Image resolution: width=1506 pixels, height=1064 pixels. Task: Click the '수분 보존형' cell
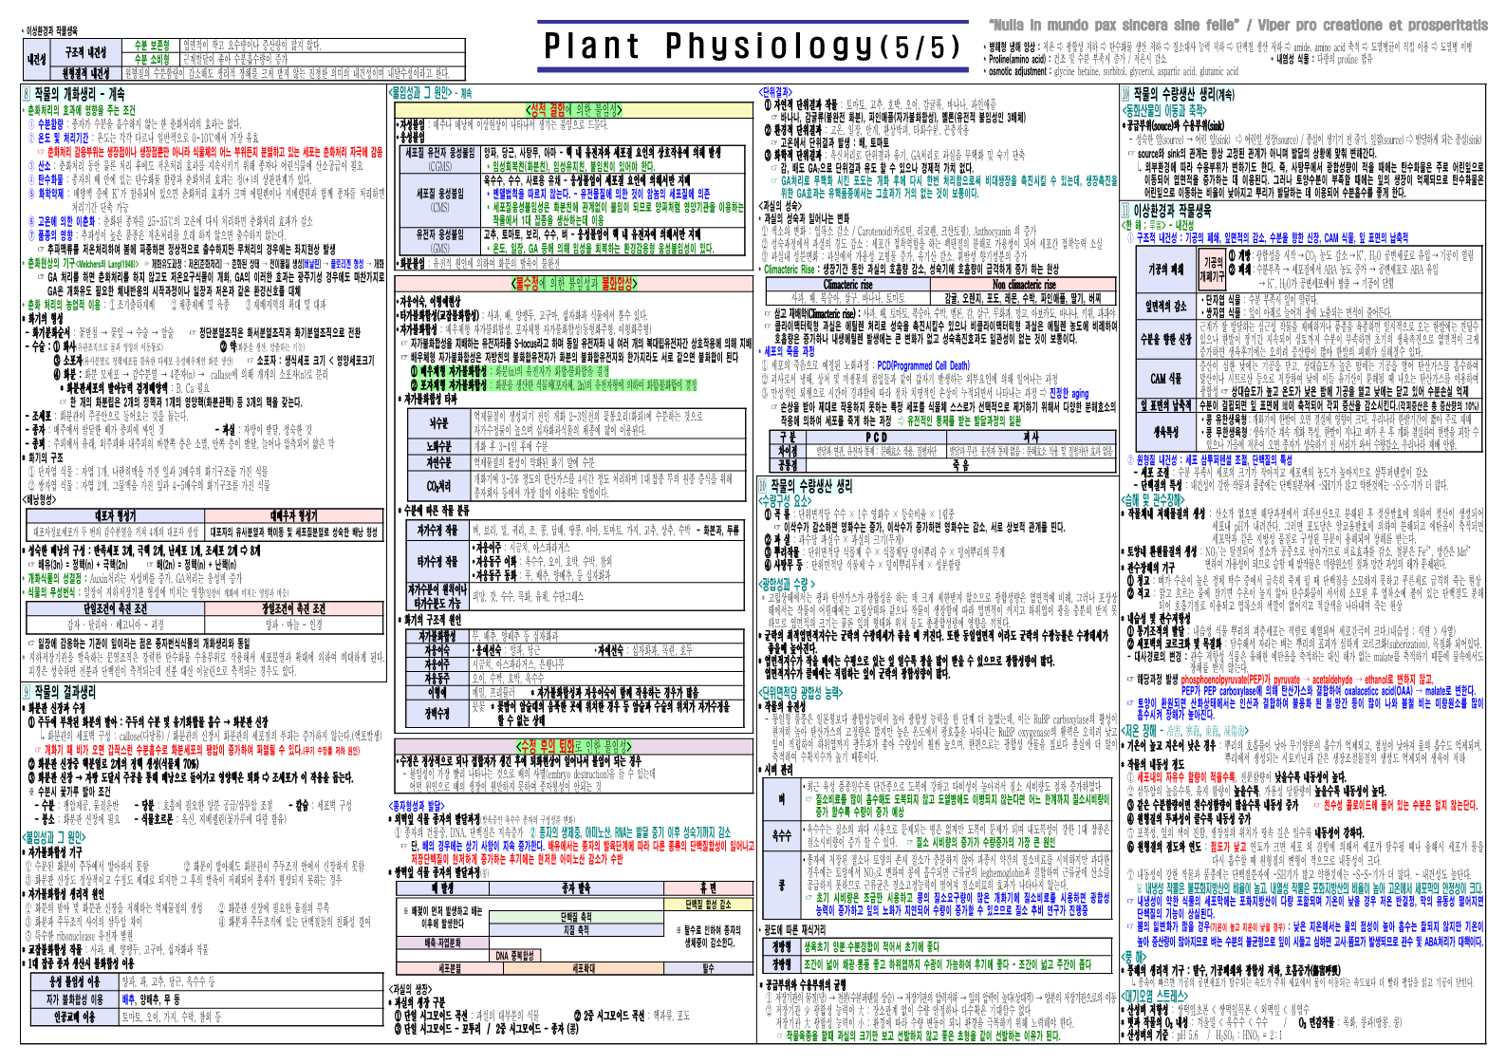pyautogui.click(x=152, y=46)
